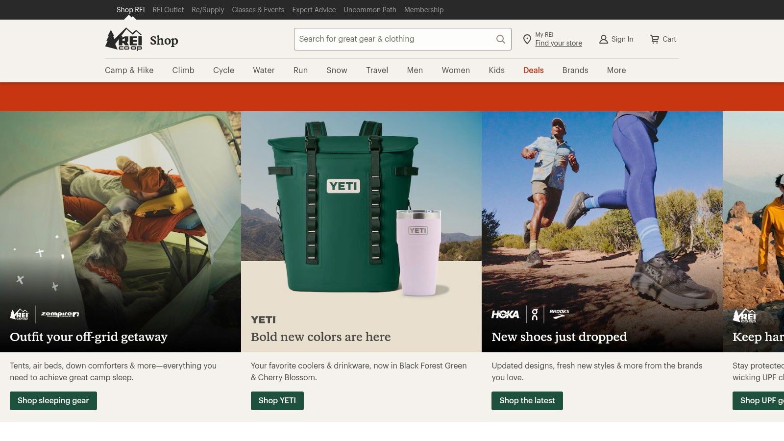Open the Brands menu
This screenshot has height=441, width=784.
pyautogui.click(x=575, y=70)
